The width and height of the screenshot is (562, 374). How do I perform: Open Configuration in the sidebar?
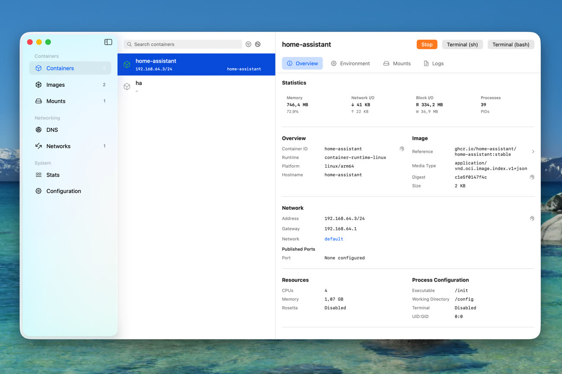[64, 191]
